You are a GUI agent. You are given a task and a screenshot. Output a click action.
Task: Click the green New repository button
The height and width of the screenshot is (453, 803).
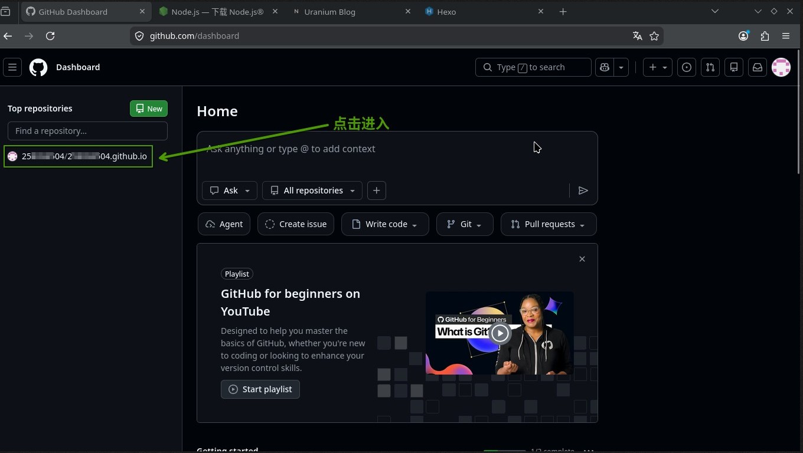pos(149,109)
